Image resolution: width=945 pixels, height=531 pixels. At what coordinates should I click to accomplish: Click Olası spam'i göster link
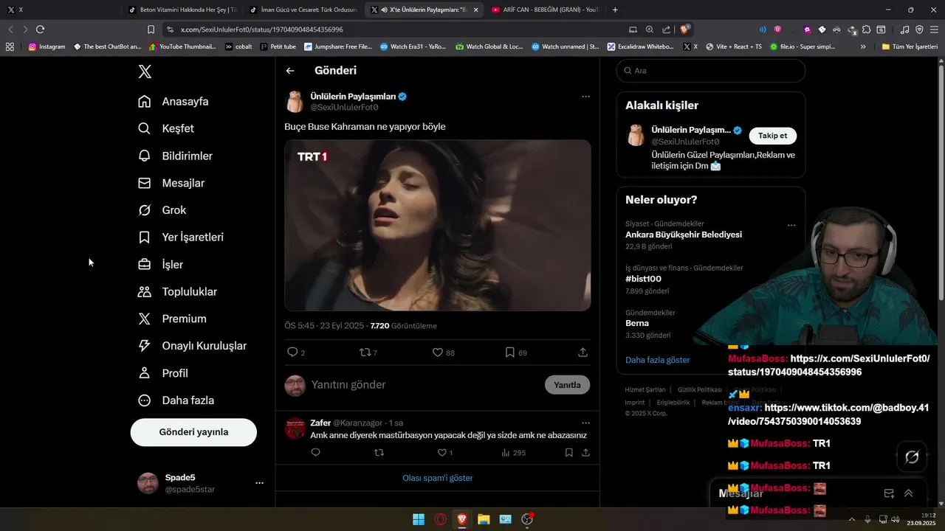pos(438,478)
